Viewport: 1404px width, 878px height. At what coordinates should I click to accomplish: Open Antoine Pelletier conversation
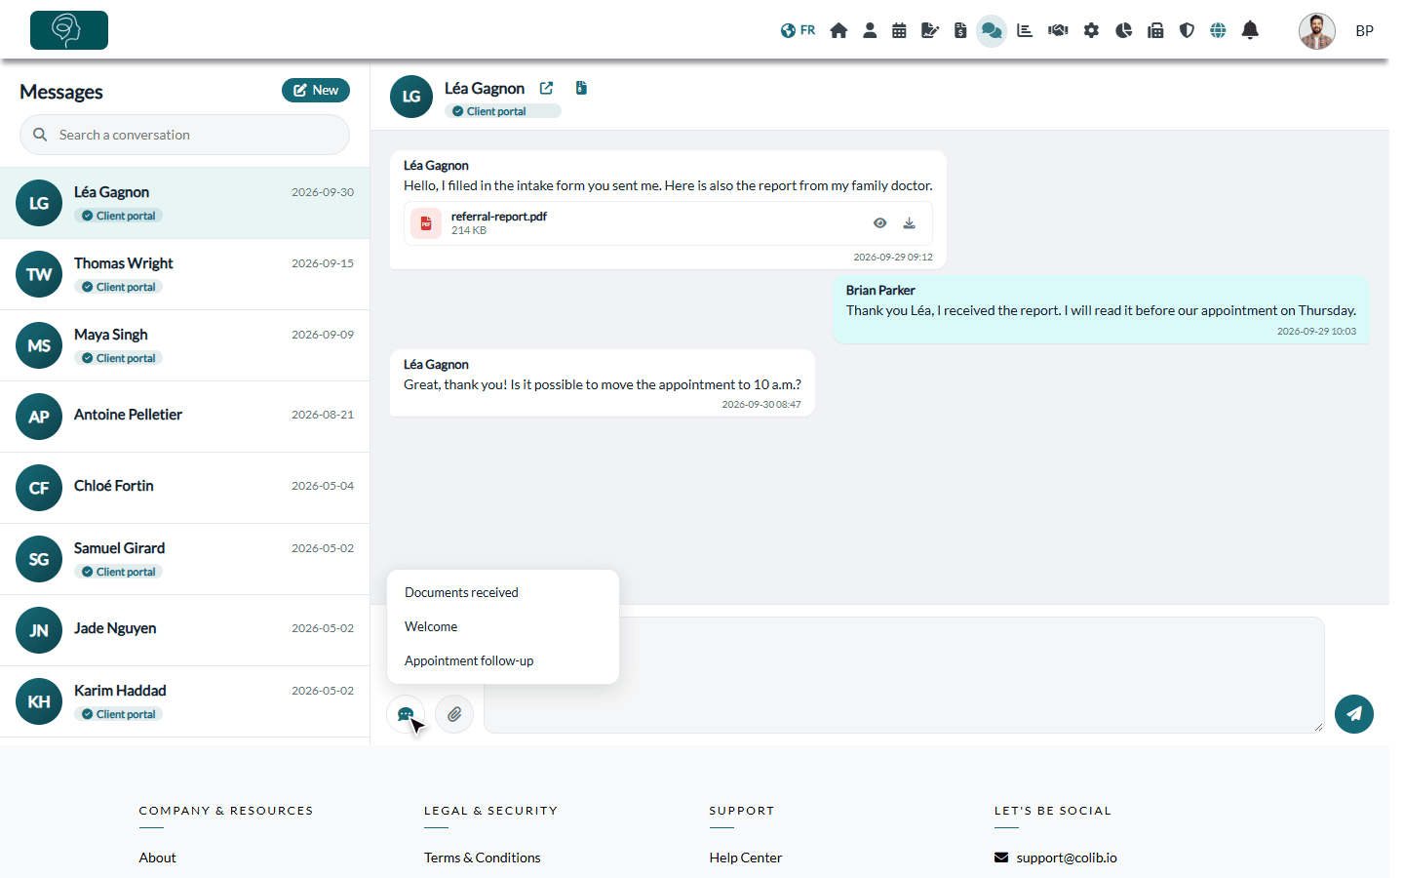tap(184, 417)
